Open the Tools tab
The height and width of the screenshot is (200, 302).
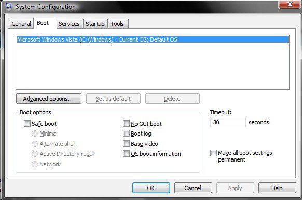click(x=118, y=24)
